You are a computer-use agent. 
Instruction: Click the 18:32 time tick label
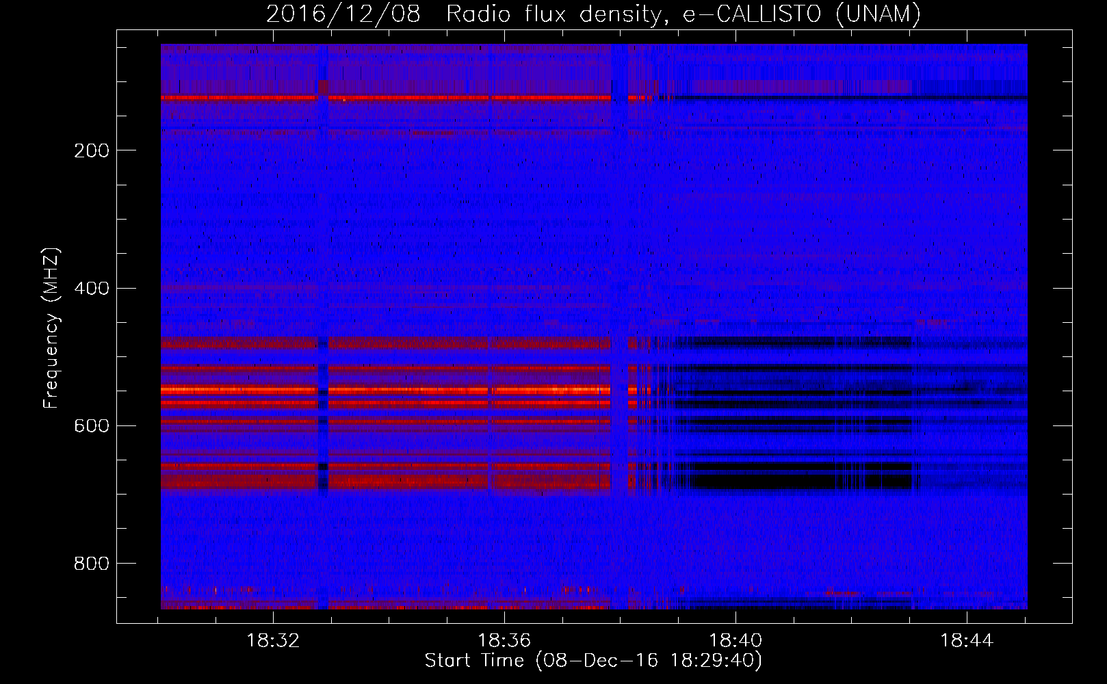tap(273, 641)
